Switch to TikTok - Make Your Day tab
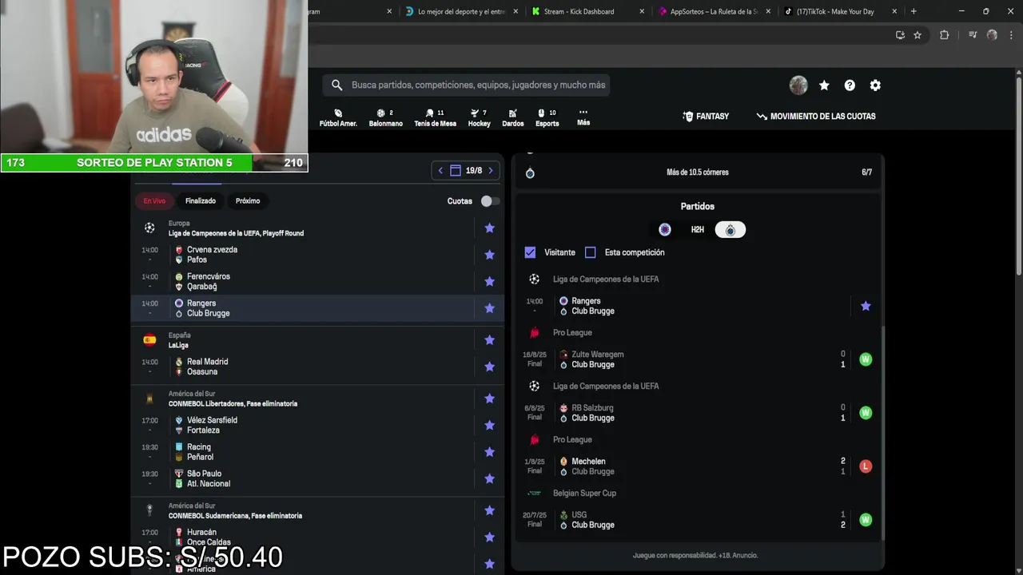The width and height of the screenshot is (1023, 575). tap(839, 11)
